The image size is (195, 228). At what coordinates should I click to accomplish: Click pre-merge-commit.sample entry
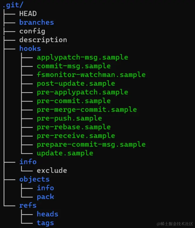click(87, 109)
